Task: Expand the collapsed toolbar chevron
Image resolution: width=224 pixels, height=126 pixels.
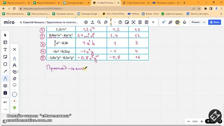Action: point(115,22)
